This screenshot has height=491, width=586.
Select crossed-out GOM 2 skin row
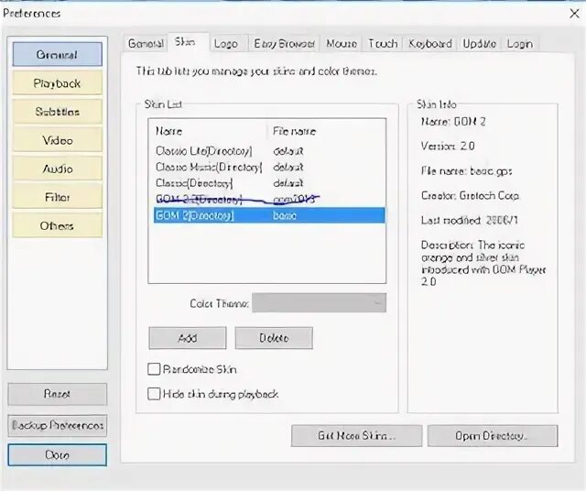[269, 200]
